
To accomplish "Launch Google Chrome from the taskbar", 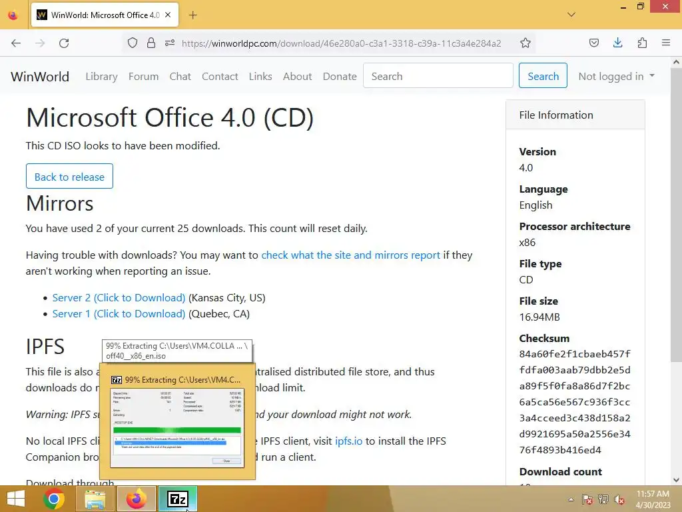I will coord(54,499).
